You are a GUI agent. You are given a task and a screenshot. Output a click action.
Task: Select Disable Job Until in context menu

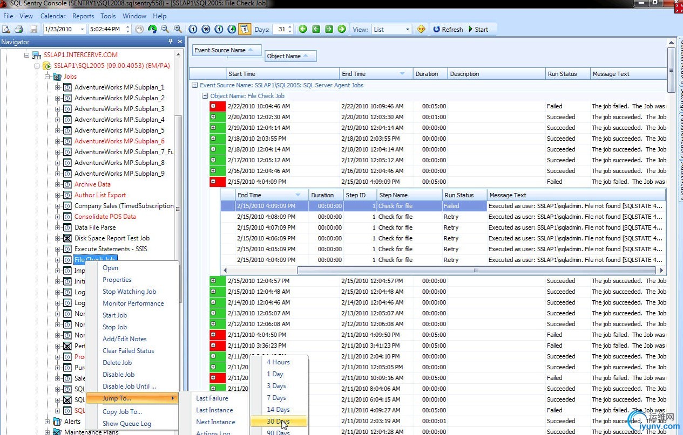pyautogui.click(x=130, y=386)
